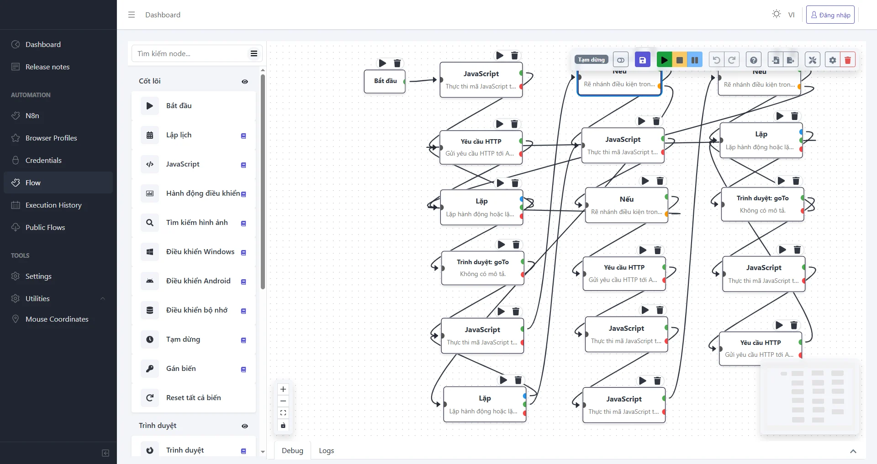Open Lập lịch node info icon
877x464 pixels.
coord(243,136)
